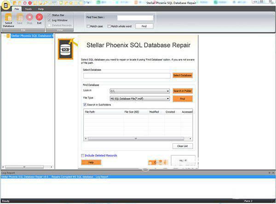Sort by the File Path column header
Image resolution: width=276 pixels, height=204 pixels.
[103, 112]
